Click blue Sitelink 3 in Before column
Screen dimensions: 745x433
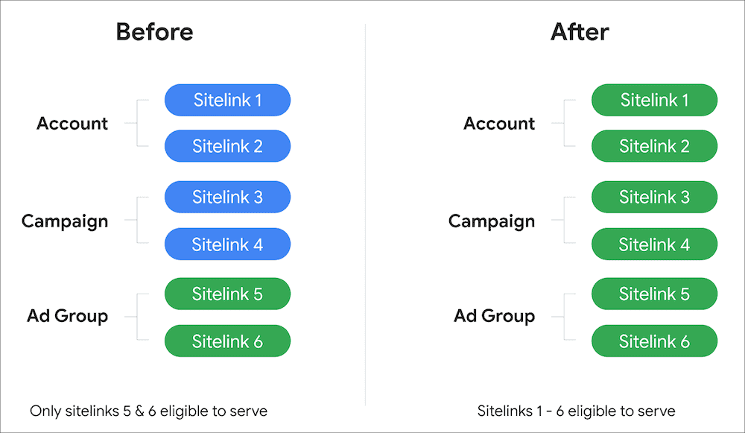click(227, 197)
